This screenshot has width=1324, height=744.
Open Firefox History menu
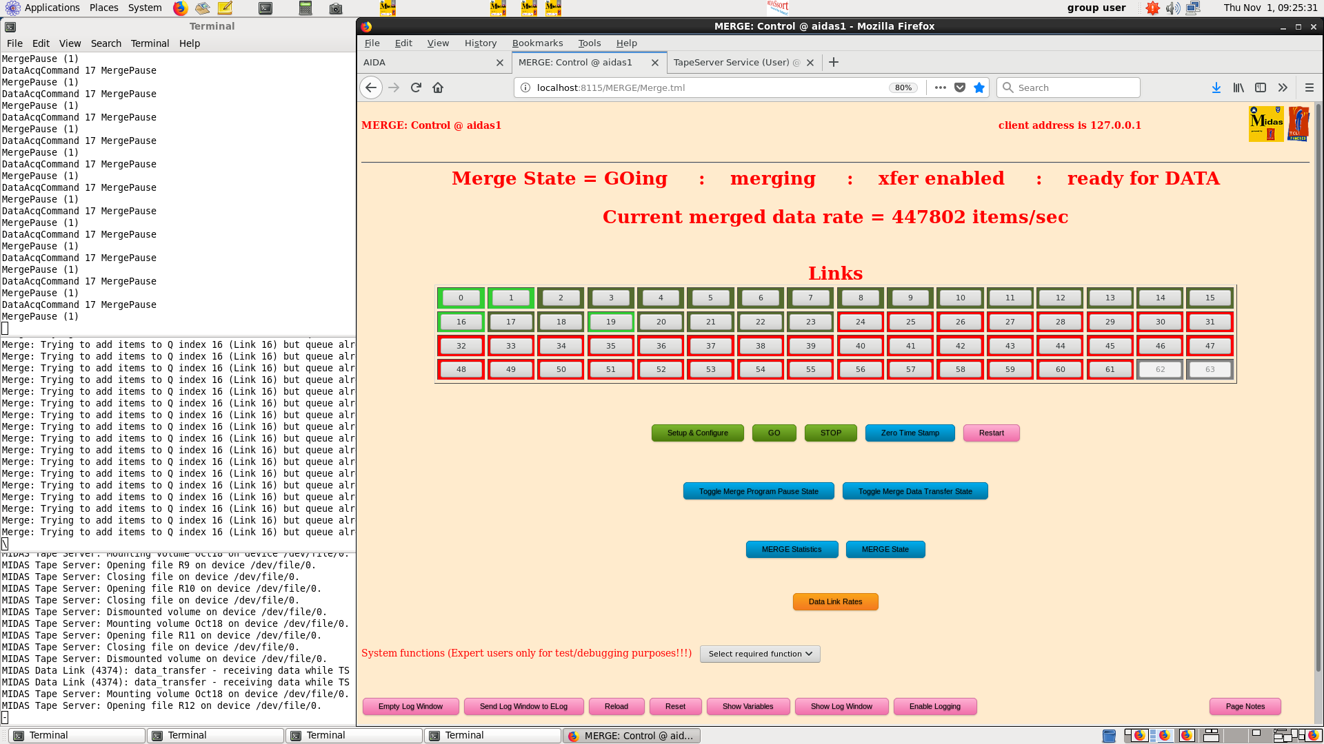pyautogui.click(x=481, y=43)
